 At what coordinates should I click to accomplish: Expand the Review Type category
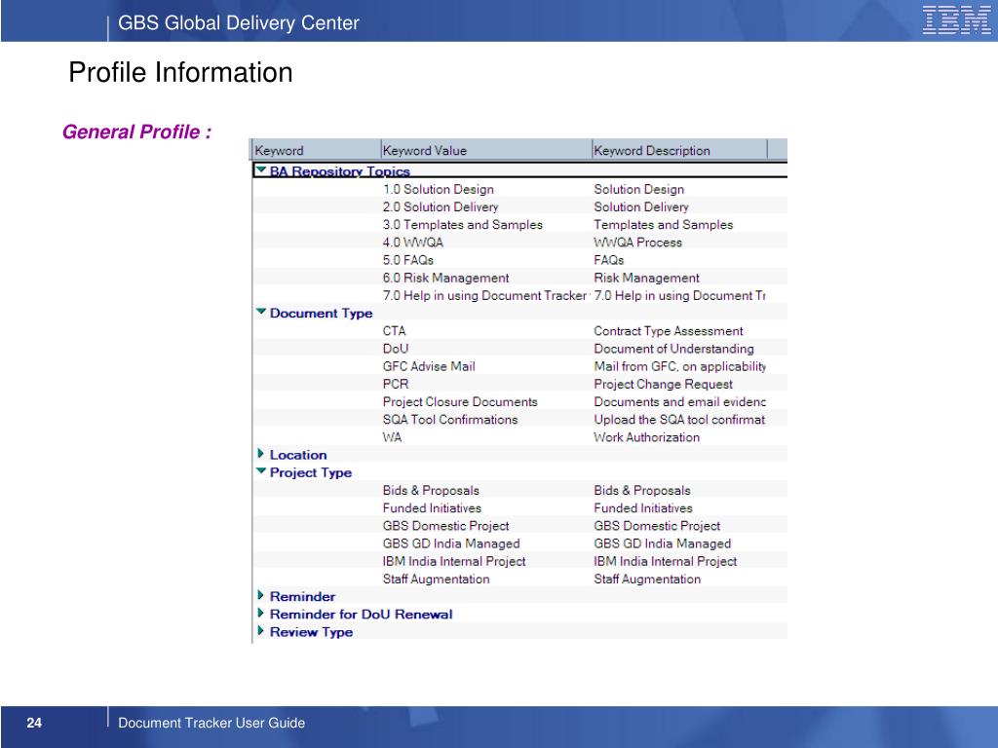(260, 631)
